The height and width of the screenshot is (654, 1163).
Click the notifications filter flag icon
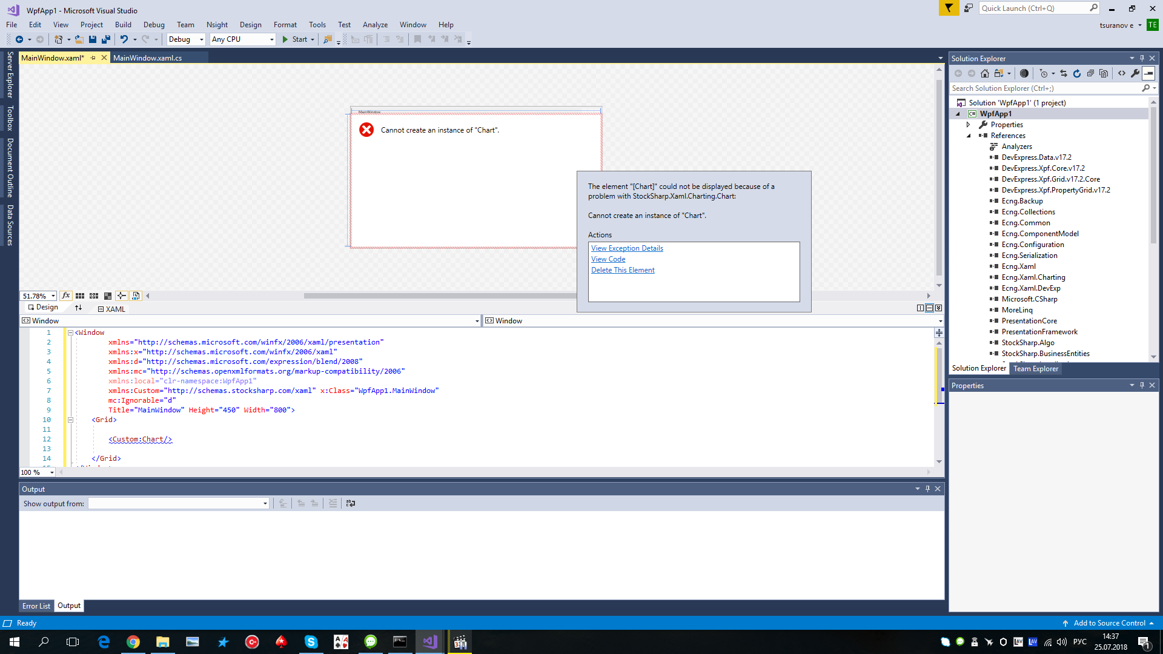point(949,8)
